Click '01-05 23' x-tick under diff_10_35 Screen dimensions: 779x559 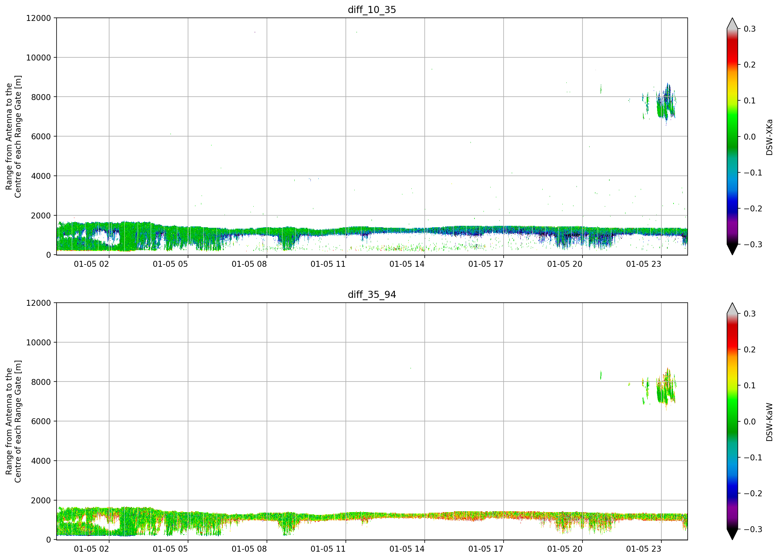644,264
